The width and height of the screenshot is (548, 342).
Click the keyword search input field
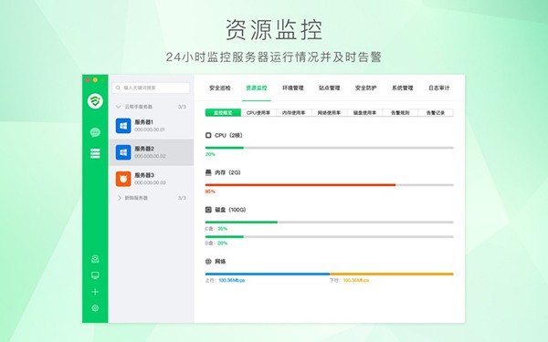pos(151,88)
